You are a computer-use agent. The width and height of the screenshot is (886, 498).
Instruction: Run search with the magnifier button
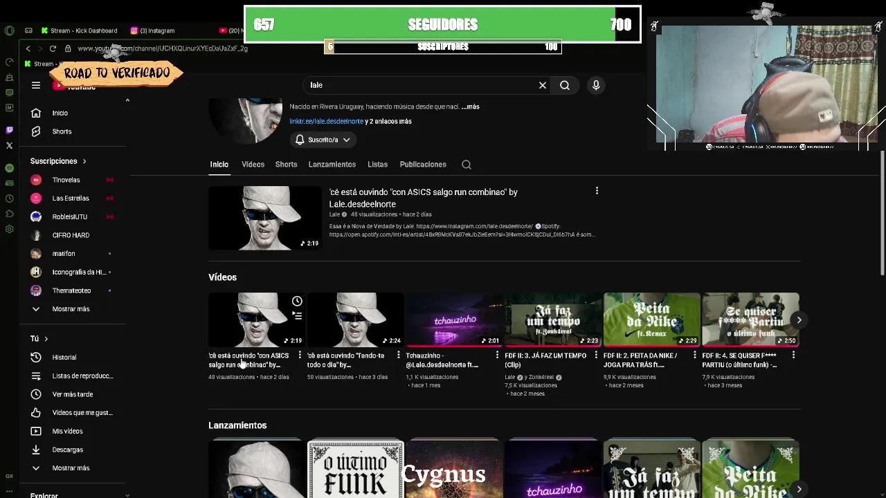pos(565,85)
